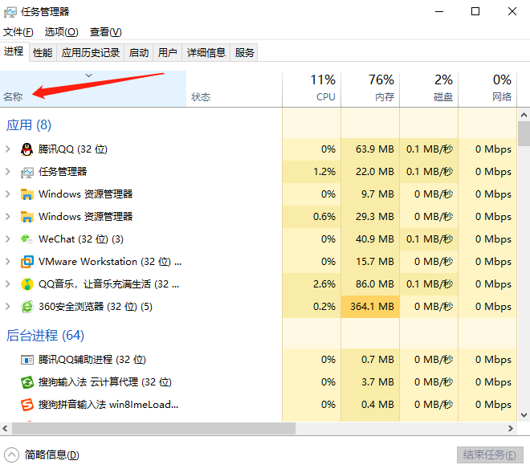
Task: Select the 搜狗输入法 云计算代理 (32 位) name
Action: (104, 382)
